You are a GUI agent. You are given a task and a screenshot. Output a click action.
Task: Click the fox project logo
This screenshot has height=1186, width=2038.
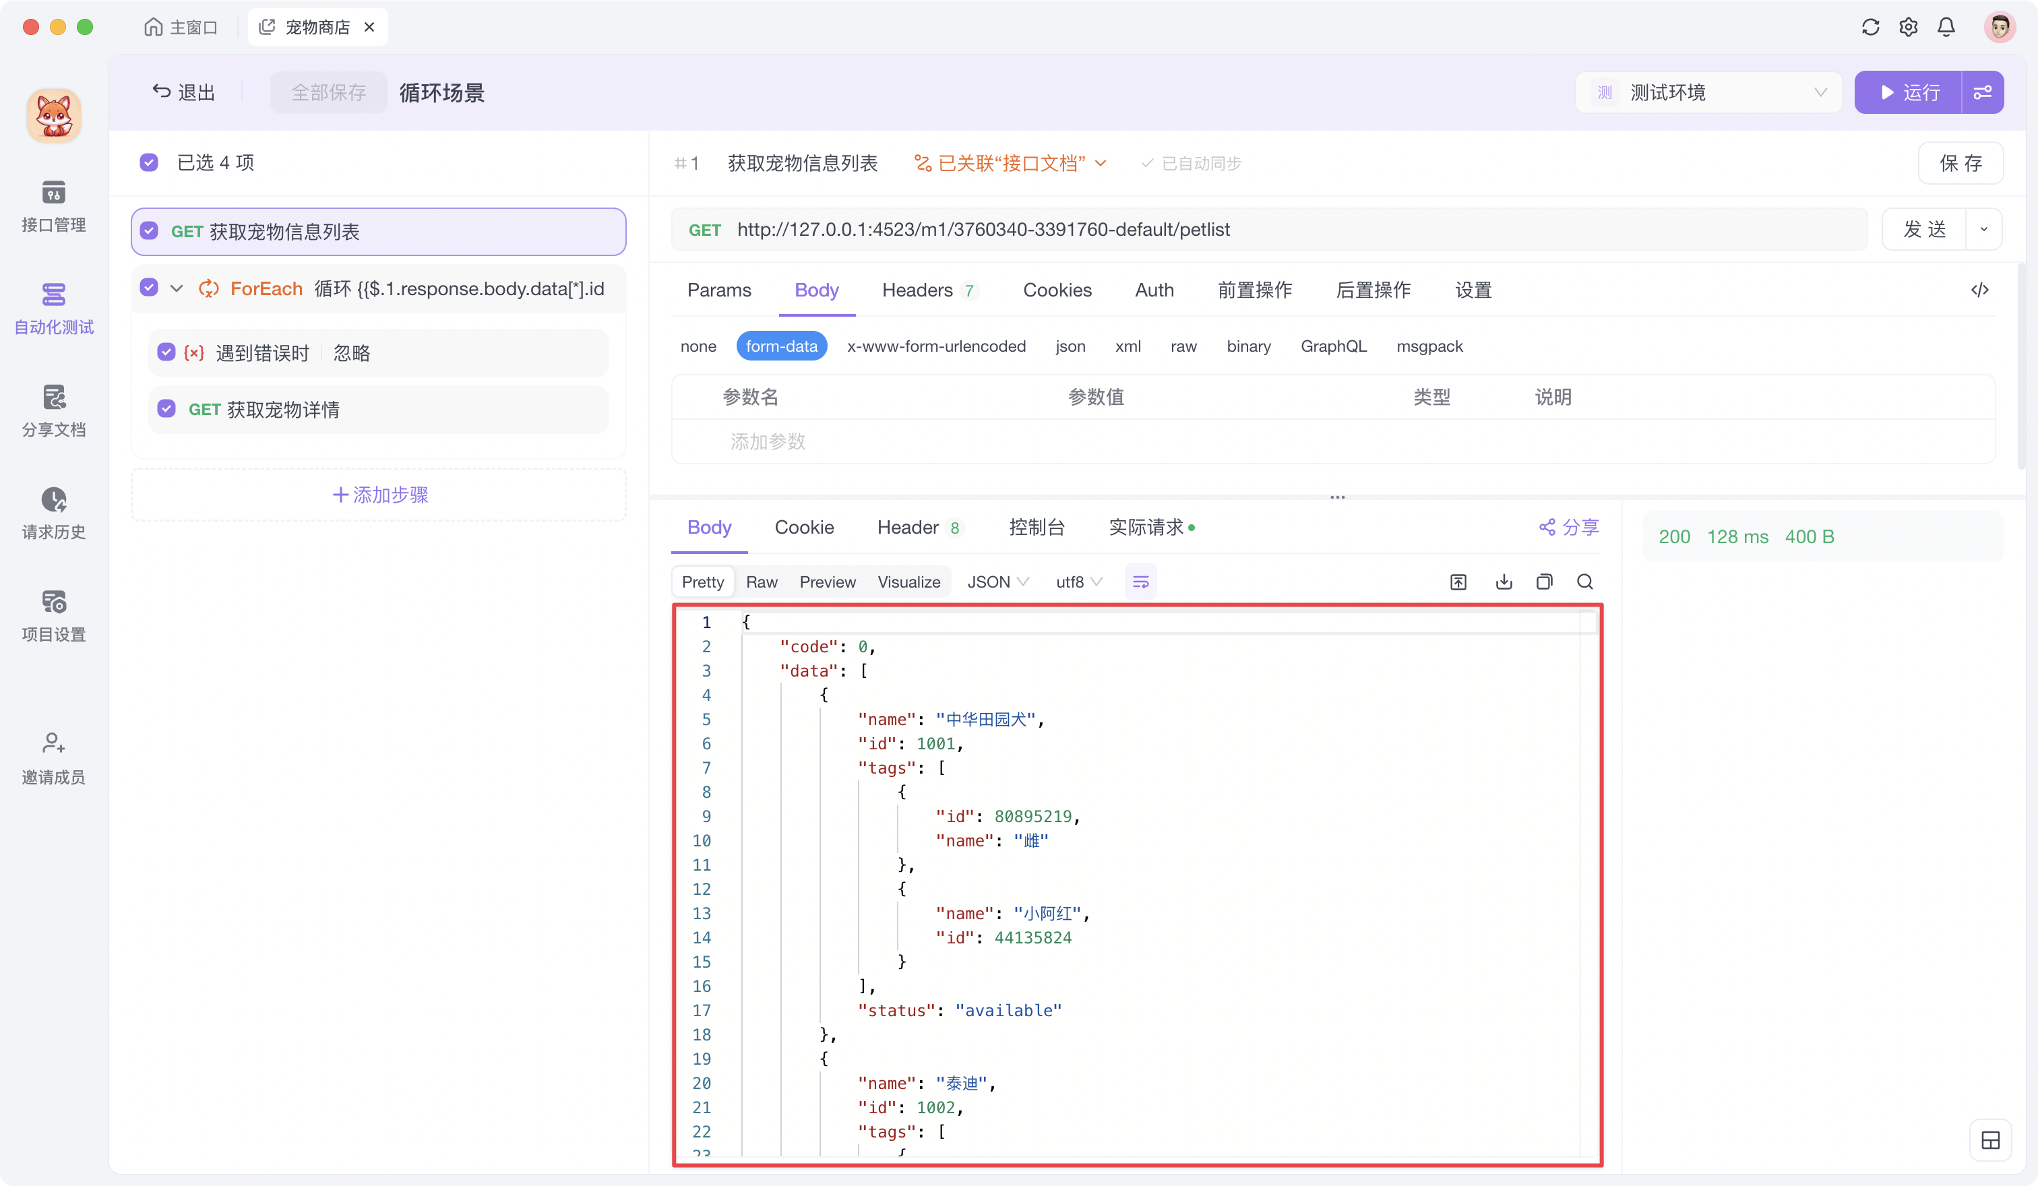(53, 116)
